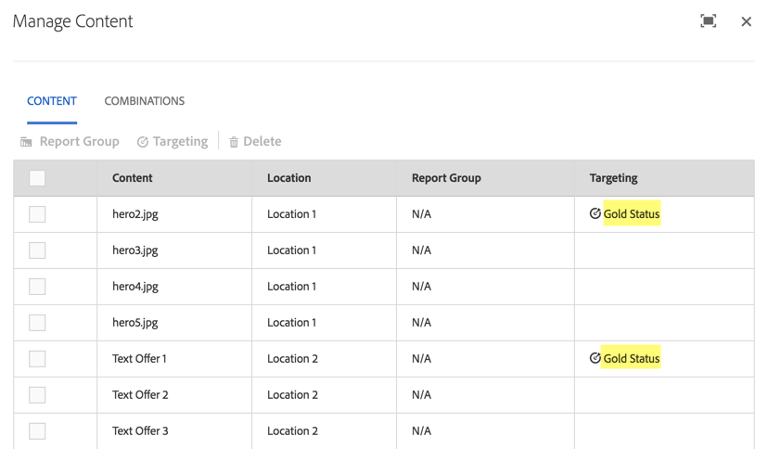768x449 pixels.
Task: Click the Content column header
Action: point(133,178)
